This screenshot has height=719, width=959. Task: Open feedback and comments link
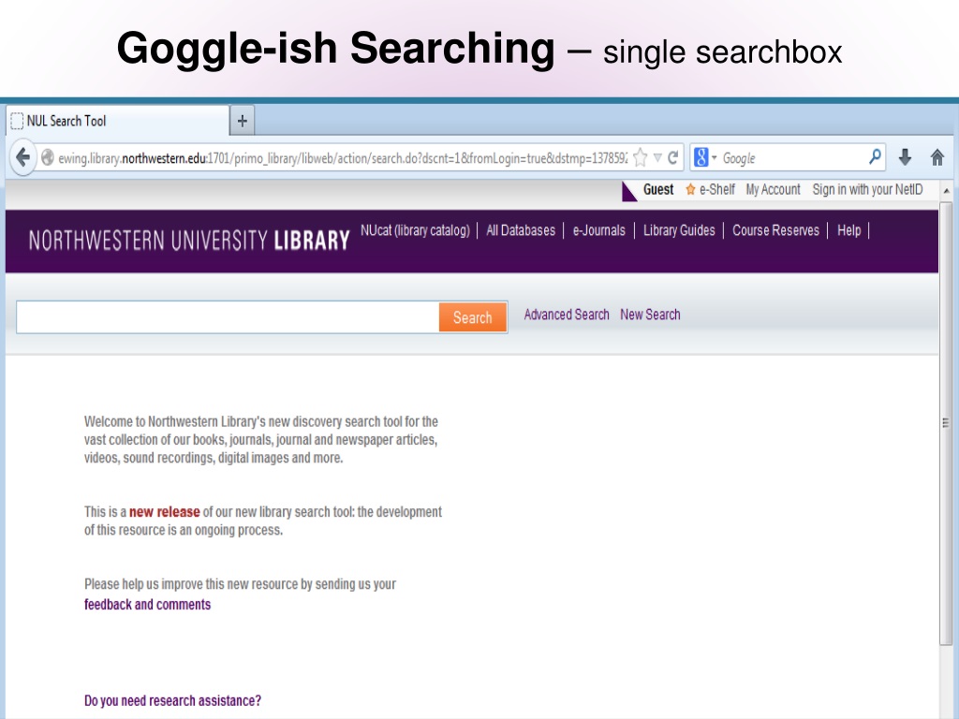tap(147, 604)
